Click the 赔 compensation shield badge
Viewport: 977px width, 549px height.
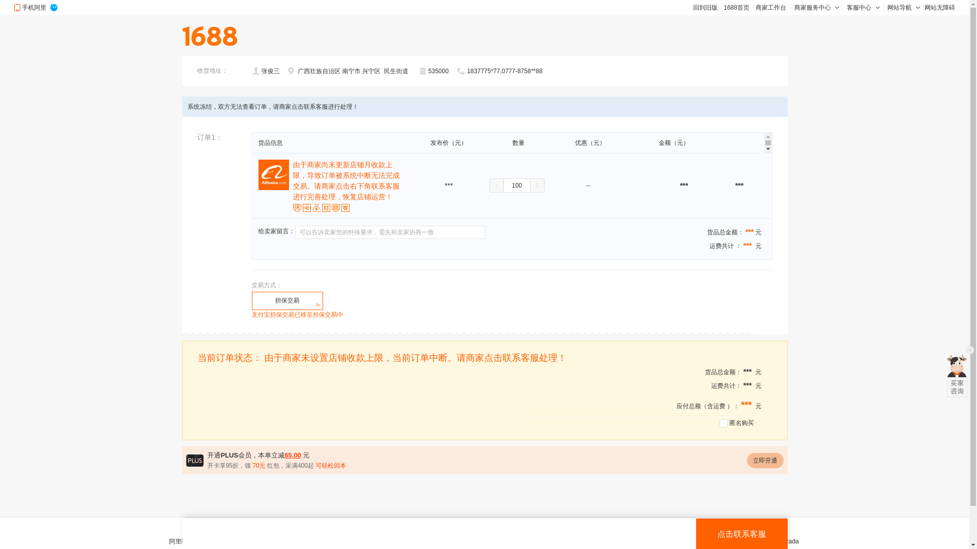coord(336,208)
